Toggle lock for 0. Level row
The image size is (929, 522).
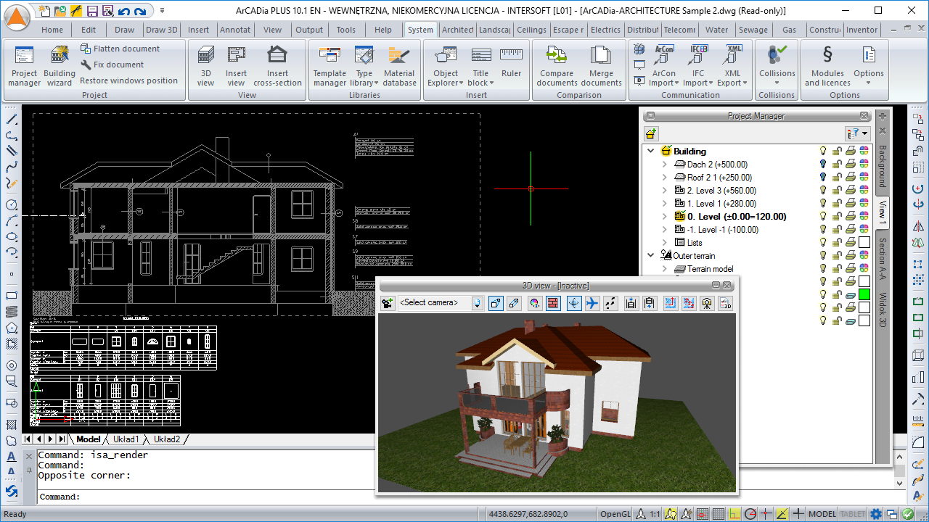837,217
